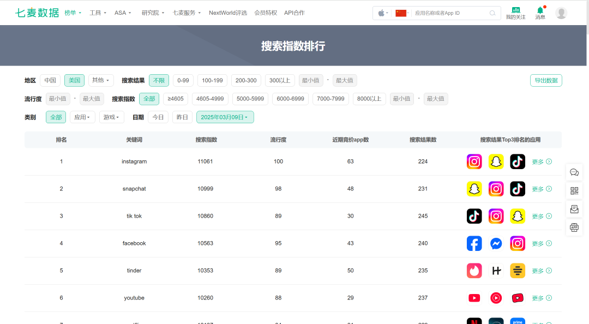Image resolution: width=589 pixels, height=324 pixels.
Task: Open the Facebook app icon in the facebook row
Action: [474, 244]
